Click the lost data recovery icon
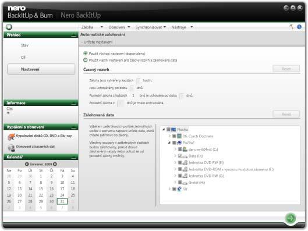This screenshot has width=308, height=231. [x=11, y=148]
